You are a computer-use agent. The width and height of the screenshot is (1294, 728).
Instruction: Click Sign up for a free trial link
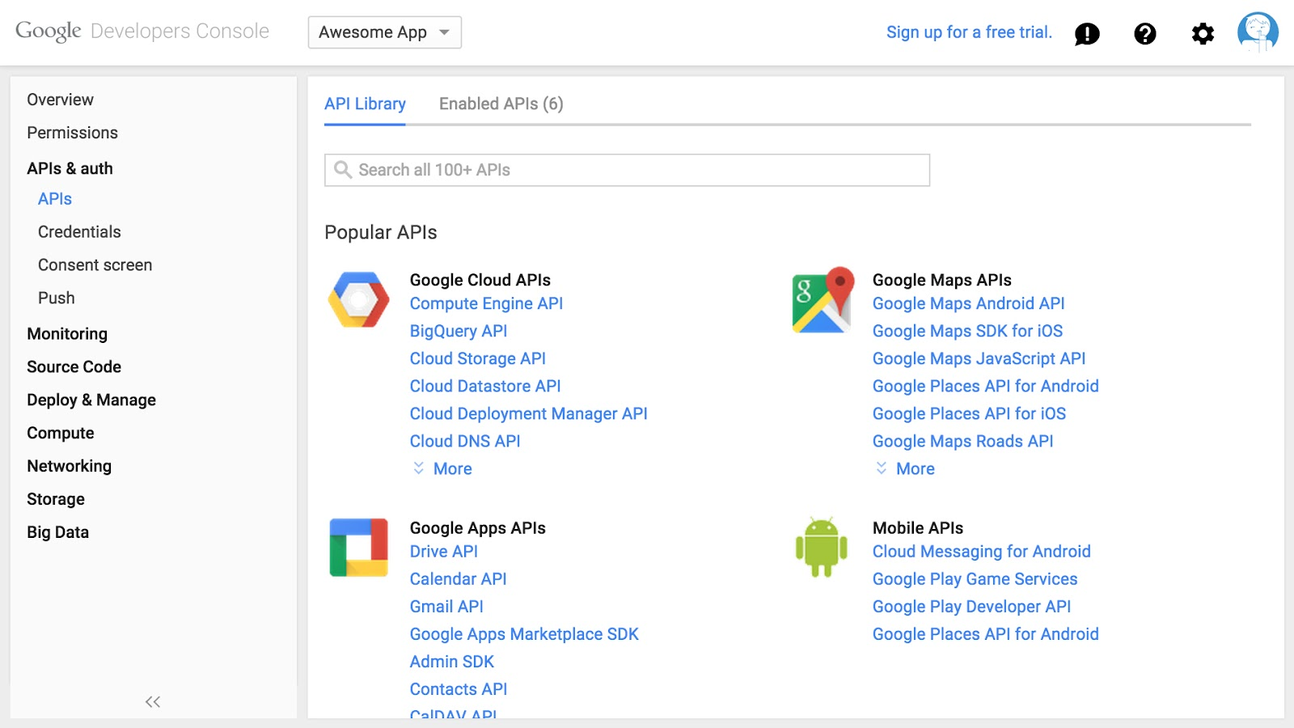[969, 32]
